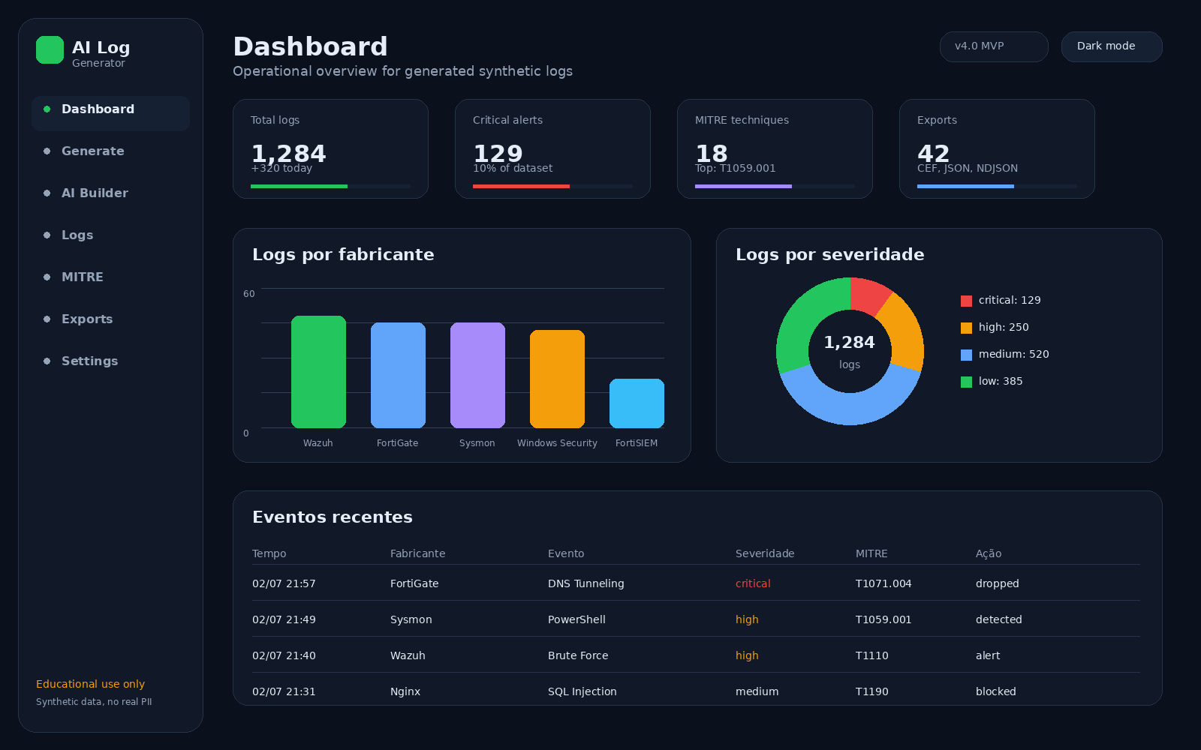Select the orange Windows Security bar

tap(557, 379)
